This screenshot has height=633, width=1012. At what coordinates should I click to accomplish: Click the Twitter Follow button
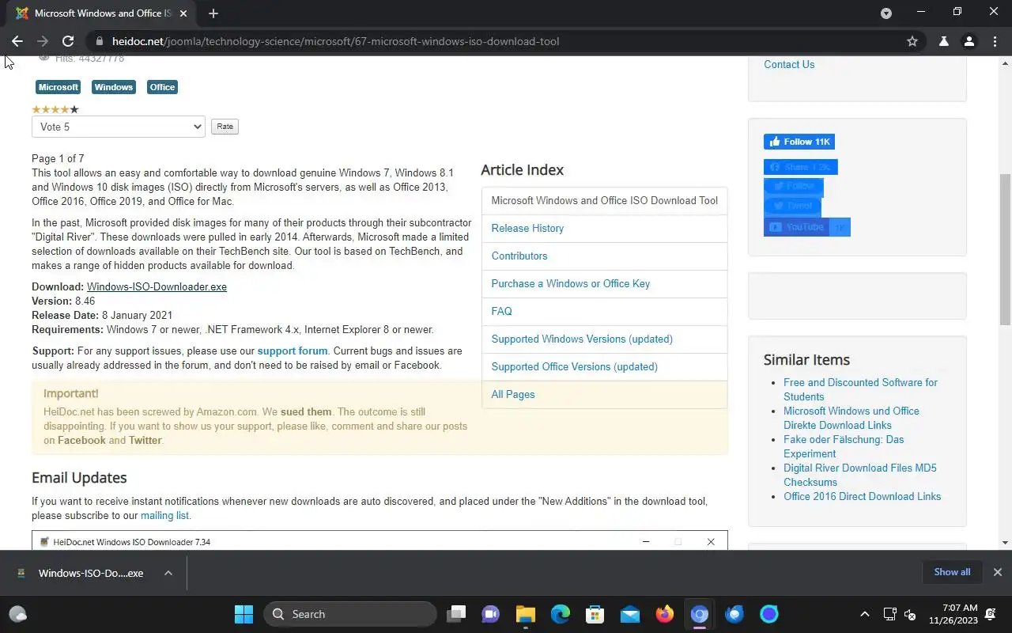(794, 186)
